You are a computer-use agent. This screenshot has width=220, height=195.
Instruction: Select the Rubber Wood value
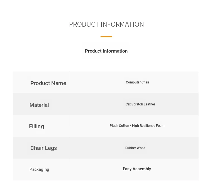click(135, 148)
